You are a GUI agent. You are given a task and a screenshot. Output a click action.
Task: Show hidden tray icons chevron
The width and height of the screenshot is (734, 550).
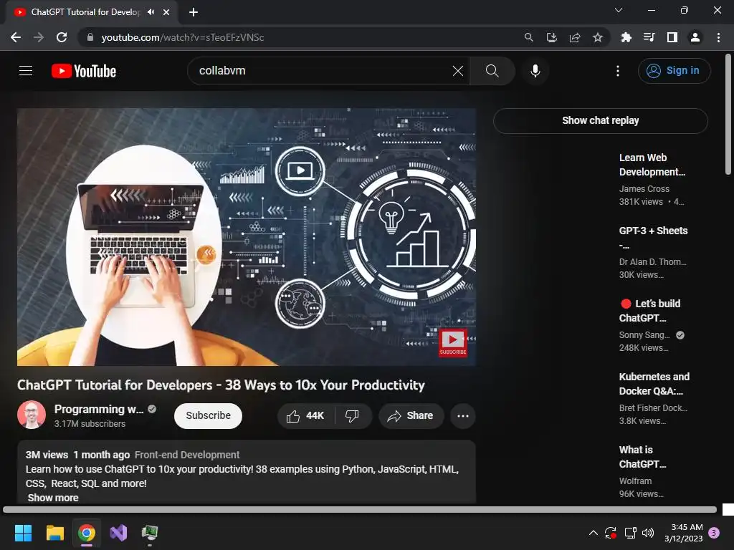coord(593,533)
